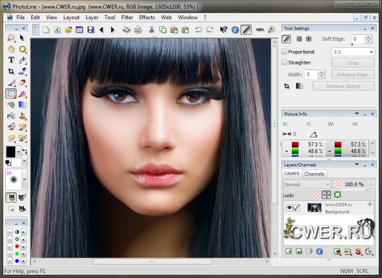Enable the Proportional checkbox

[x=285, y=52]
